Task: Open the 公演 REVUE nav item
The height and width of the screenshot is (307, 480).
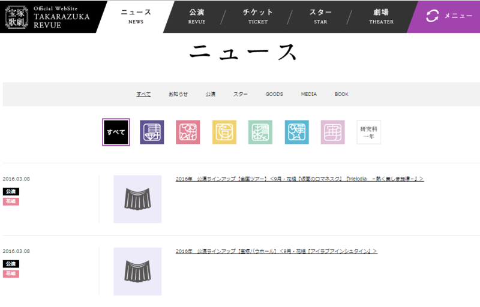Action: [x=197, y=17]
